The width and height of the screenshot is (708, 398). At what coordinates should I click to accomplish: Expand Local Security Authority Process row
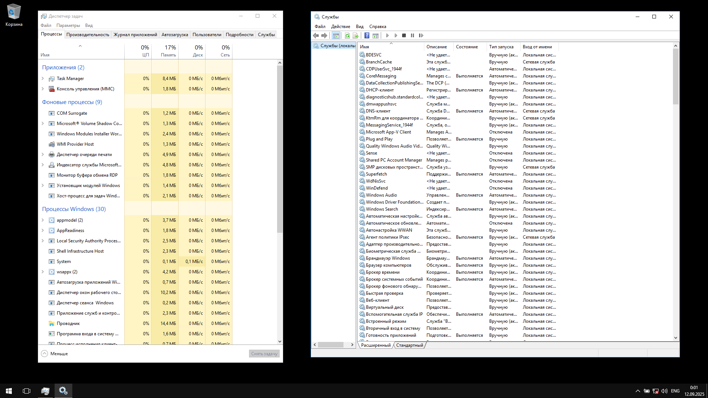click(x=43, y=241)
